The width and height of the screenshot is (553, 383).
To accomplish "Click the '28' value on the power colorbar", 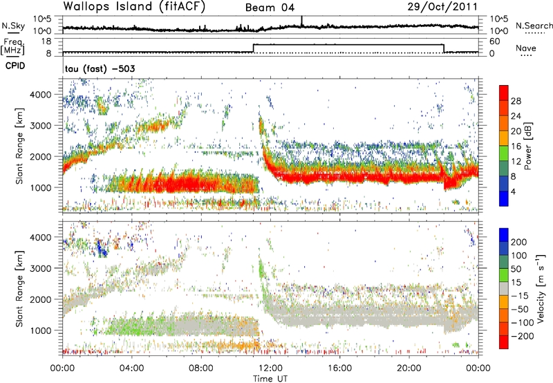I will [516, 101].
